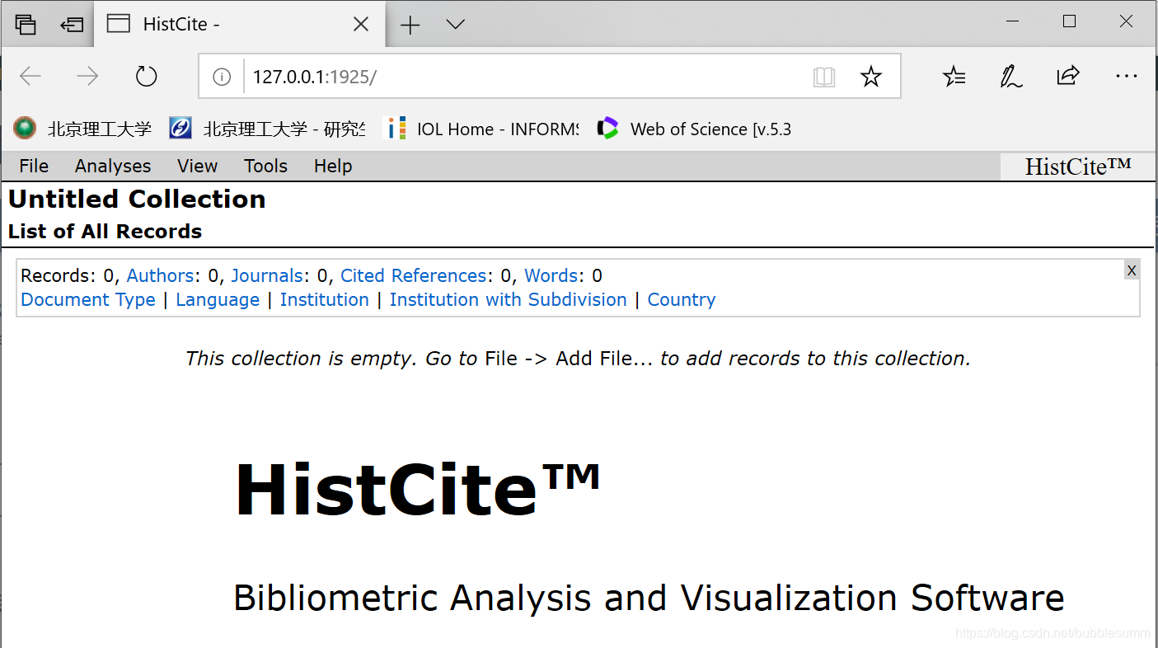Viewport: 1158px width, 648px height.
Task: Open browser Settings and more ellipsis
Action: point(1126,77)
